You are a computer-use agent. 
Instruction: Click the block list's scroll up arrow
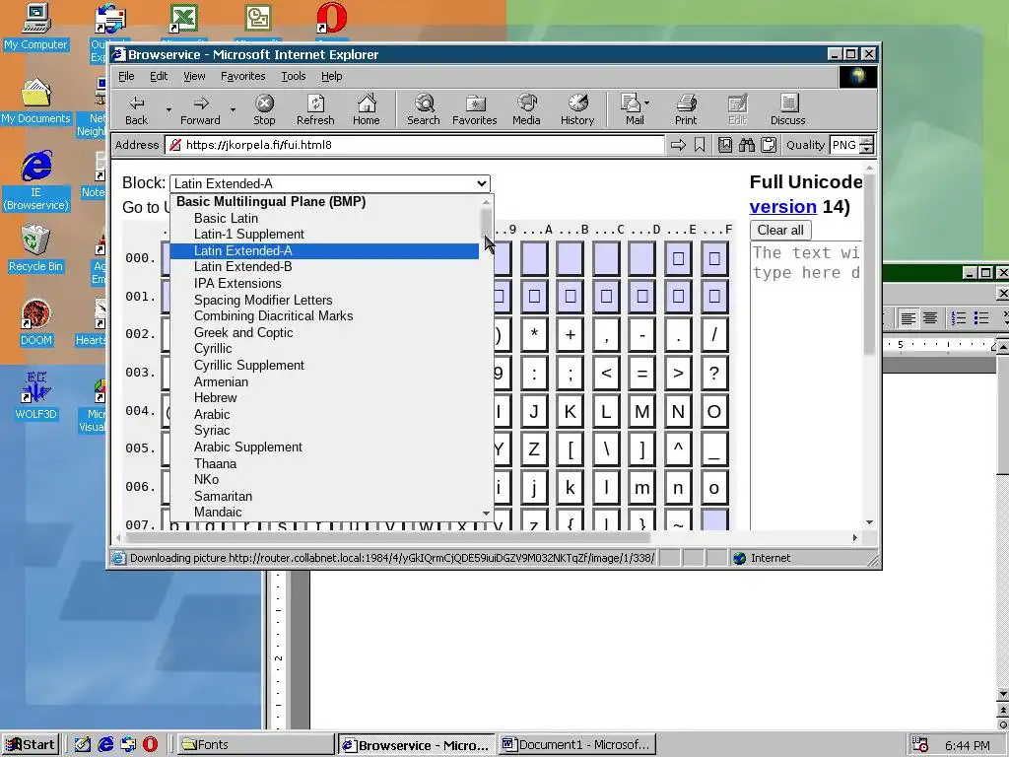(x=486, y=201)
